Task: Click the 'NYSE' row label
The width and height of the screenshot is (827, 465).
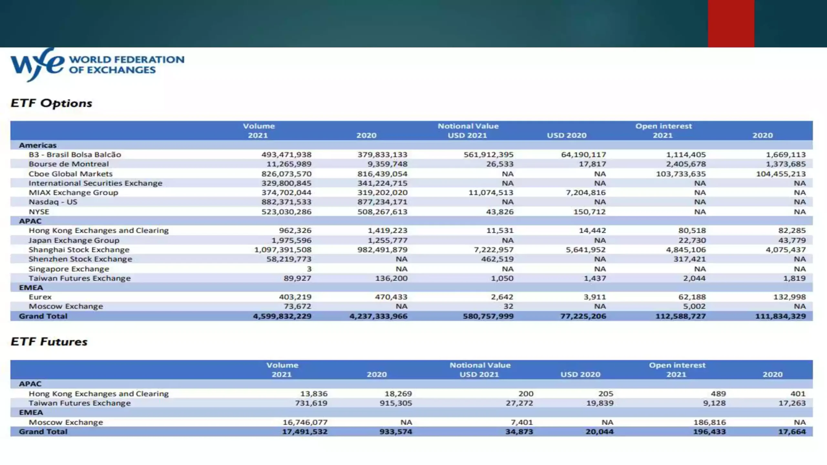Action: [39, 212]
